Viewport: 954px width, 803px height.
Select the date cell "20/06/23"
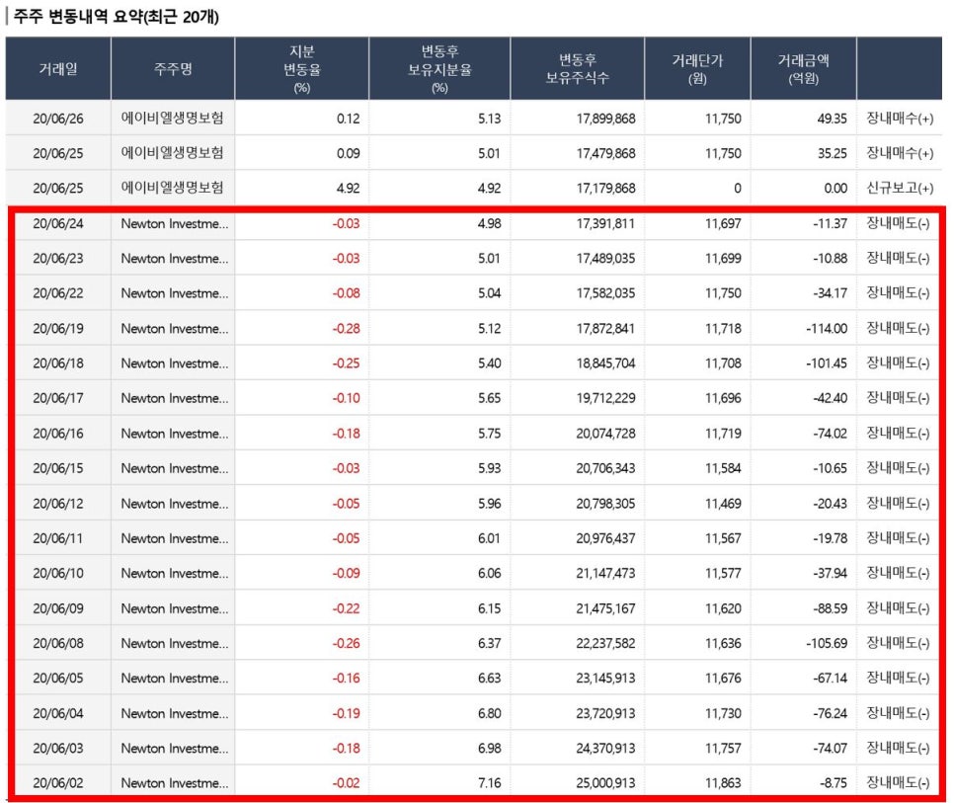point(58,259)
